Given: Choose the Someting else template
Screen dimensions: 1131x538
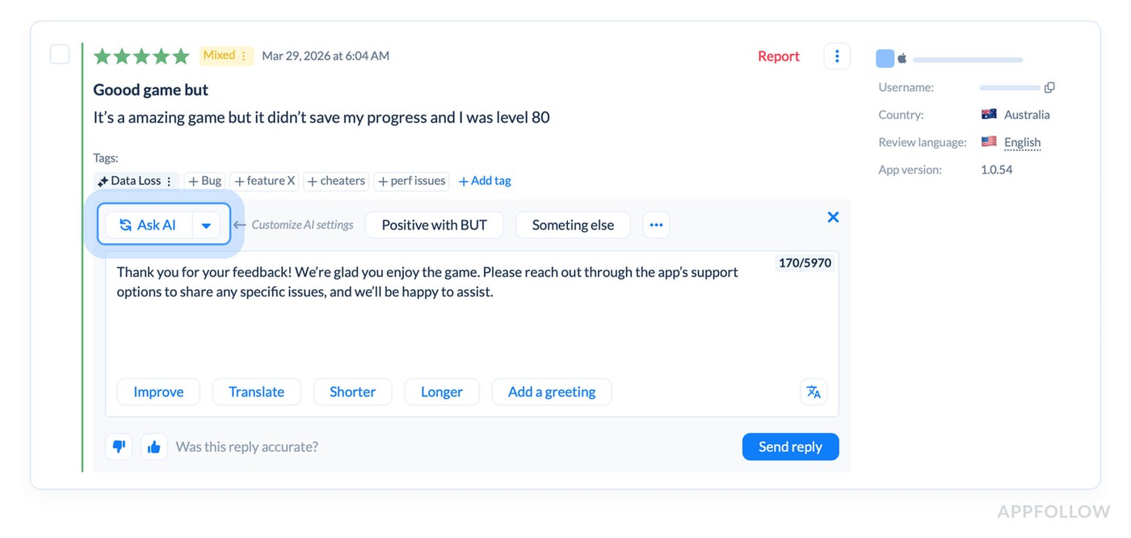Looking at the screenshot, I should (573, 225).
